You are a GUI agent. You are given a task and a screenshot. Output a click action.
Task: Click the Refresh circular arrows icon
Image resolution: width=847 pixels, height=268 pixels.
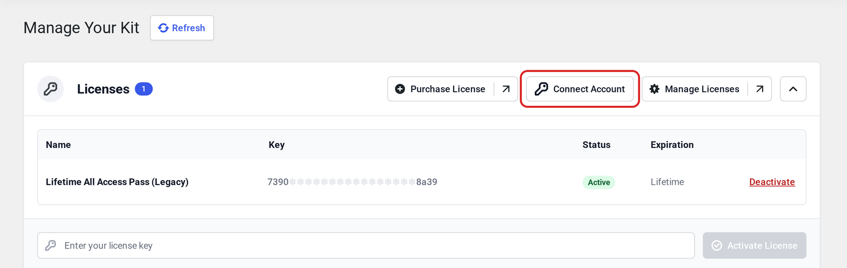pos(164,28)
